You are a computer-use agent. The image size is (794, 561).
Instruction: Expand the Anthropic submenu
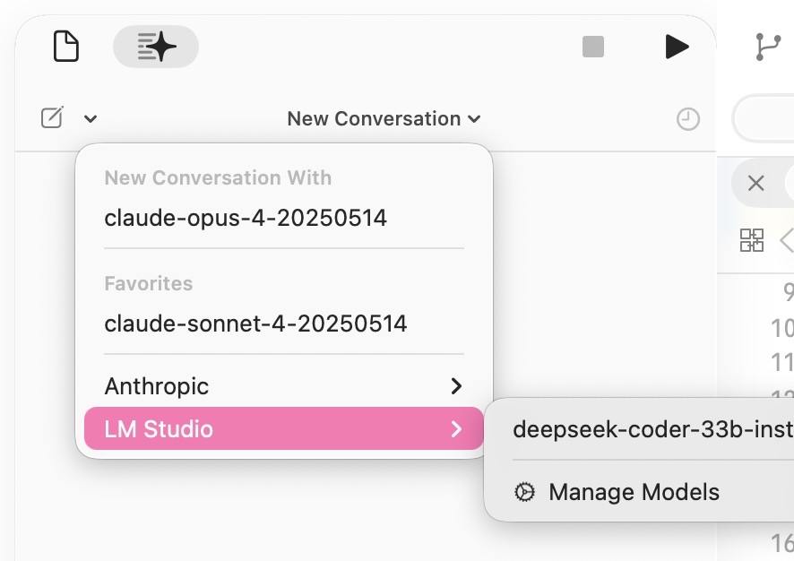pos(283,386)
